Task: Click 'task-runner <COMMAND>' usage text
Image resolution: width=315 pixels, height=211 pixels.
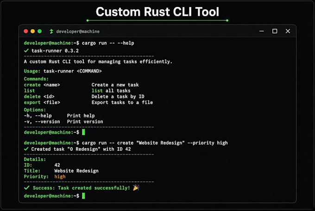Action: [73, 71]
